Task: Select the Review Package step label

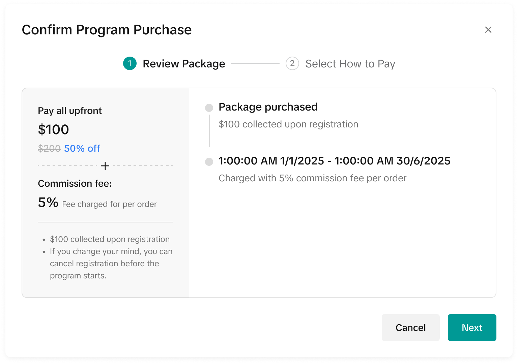Action: (184, 64)
